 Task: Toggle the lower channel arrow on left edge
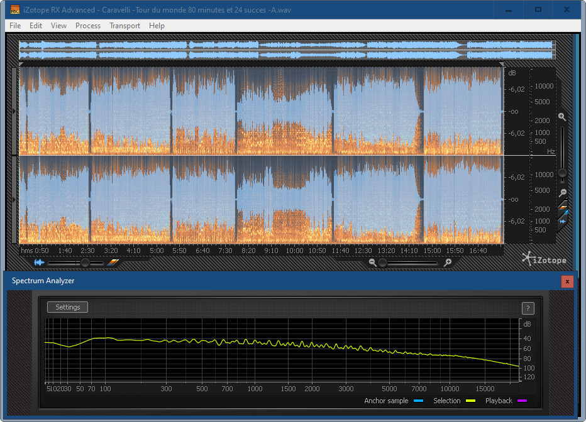[14, 199]
